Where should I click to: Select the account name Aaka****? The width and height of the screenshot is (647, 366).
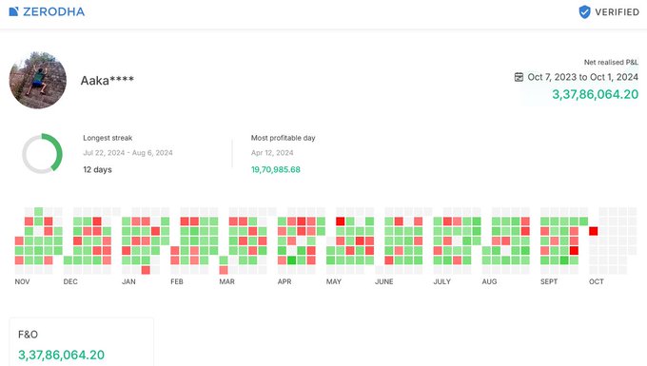[x=107, y=81]
